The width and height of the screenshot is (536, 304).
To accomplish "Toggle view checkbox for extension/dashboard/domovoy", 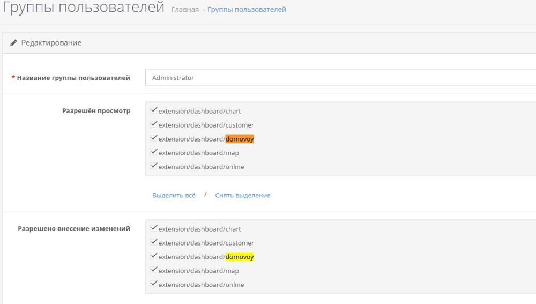I will pos(154,138).
